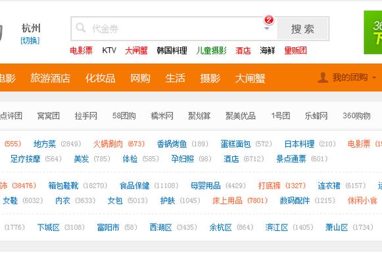Screen dimensions: 382x254
Task: Filter by 下城区 district
Action: (x=49, y=228)
